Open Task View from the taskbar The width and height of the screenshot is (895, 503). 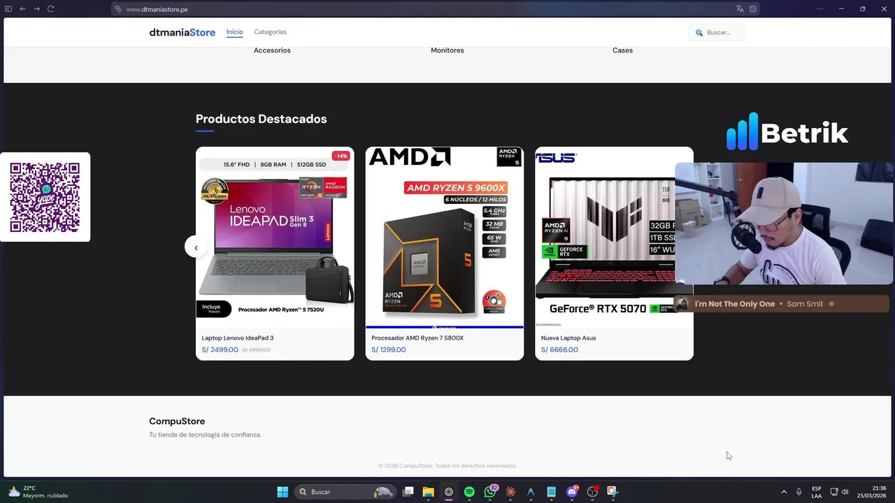[408, 492]
